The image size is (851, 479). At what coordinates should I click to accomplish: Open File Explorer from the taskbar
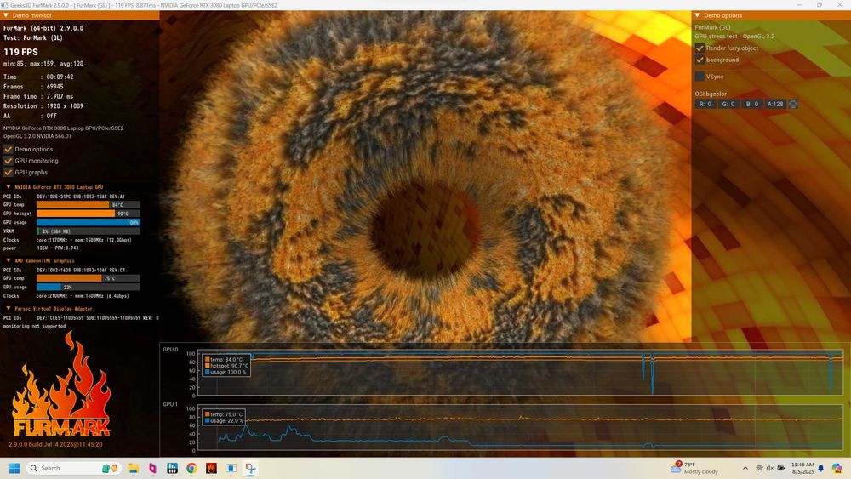[x=133, y=468]
